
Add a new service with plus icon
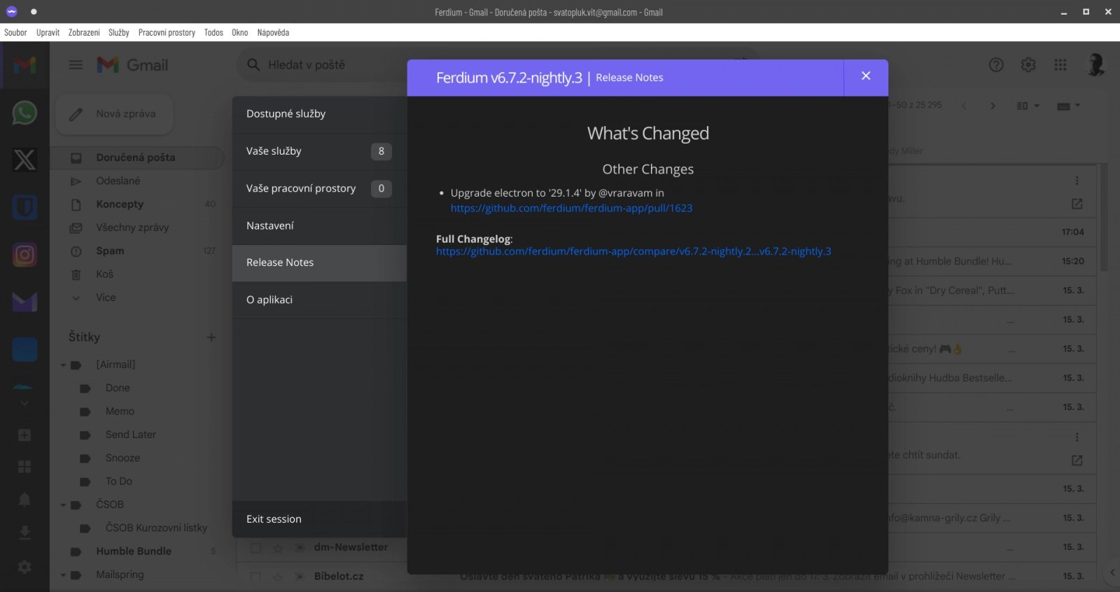[x=24, y=435]
